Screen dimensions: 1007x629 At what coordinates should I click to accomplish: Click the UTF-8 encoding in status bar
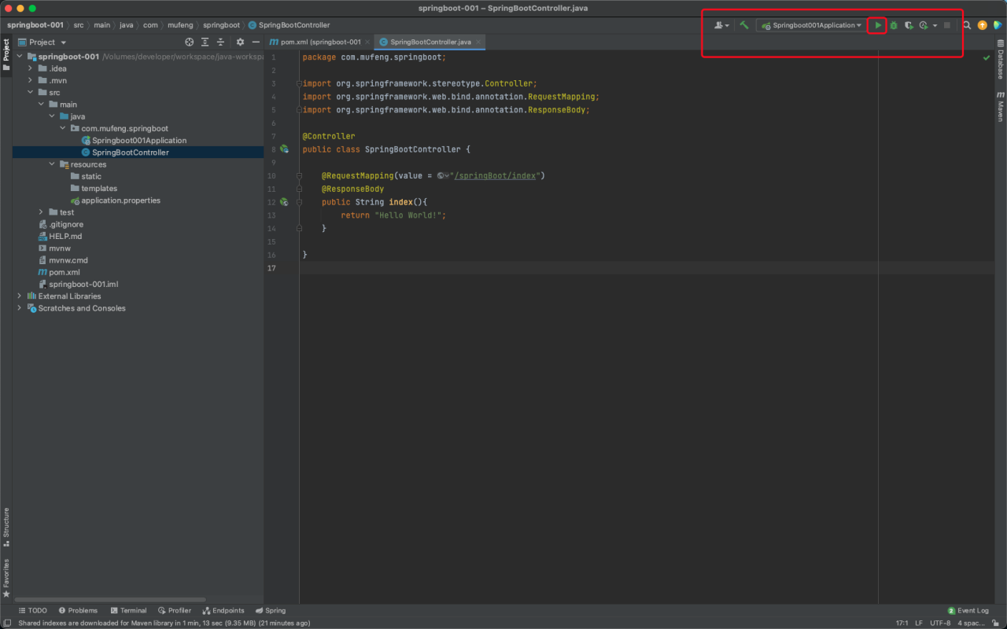(939, 623)
